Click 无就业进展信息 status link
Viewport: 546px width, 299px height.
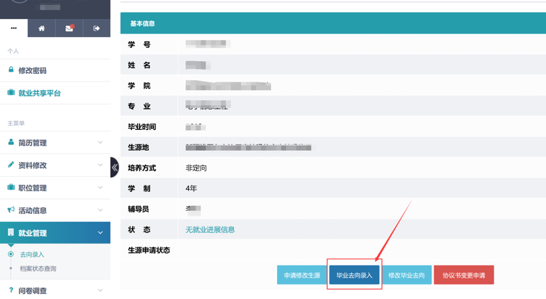point(210,230)
